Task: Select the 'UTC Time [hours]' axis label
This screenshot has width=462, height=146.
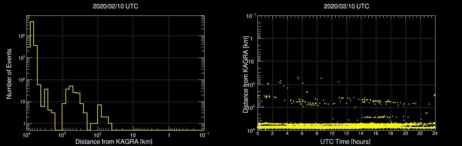Action: pyautogui.click(x=345, y=142)
